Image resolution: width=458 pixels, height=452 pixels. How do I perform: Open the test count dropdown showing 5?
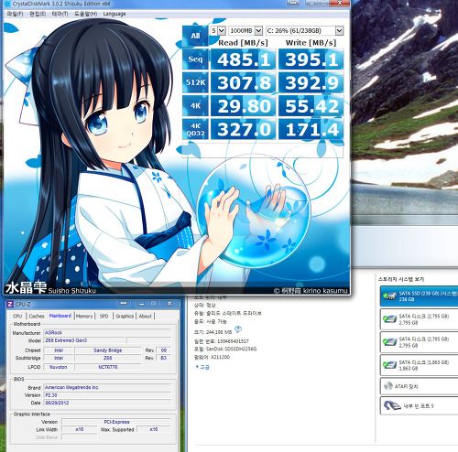tap(218, 30)
